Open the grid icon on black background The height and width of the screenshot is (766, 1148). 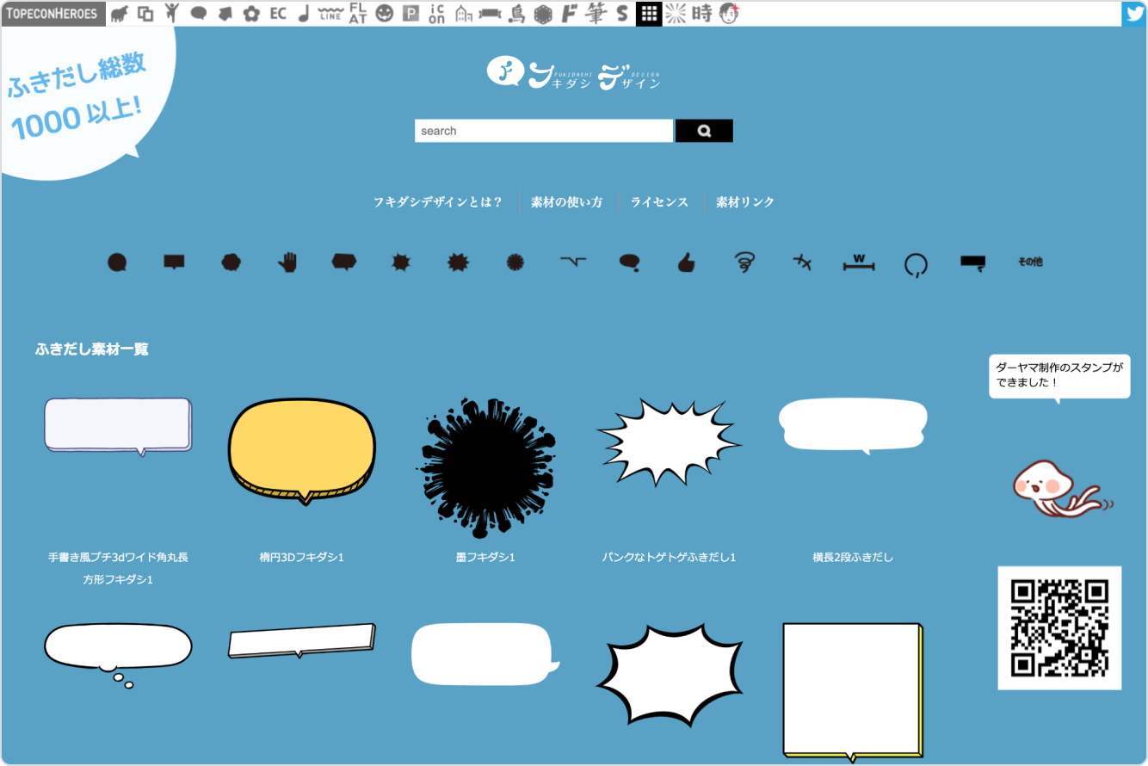point(649,14)
